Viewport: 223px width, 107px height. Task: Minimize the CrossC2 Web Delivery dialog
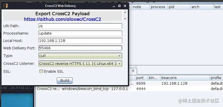[x=114, y=6]
